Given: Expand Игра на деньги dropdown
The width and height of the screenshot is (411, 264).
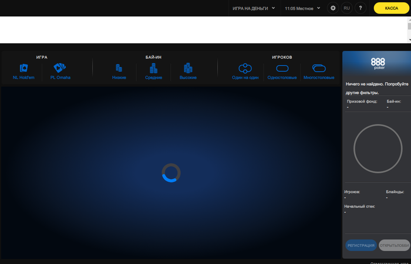Looking at the screenshot, I should [x=254, y=8].
